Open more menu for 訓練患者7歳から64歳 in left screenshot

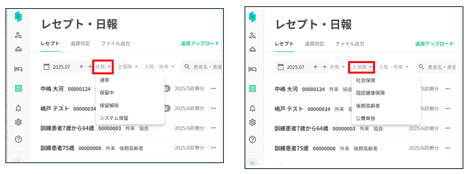(213, 128)
